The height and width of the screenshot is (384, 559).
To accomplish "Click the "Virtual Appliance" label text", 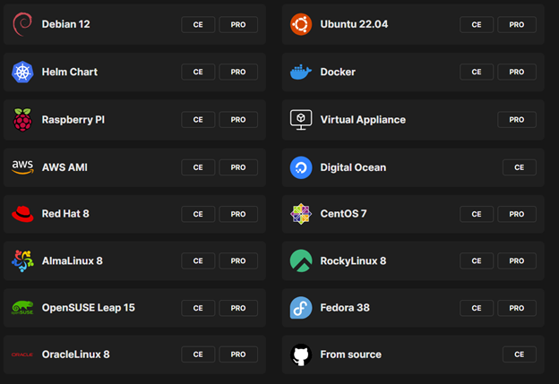I will [x=363, y=120].
